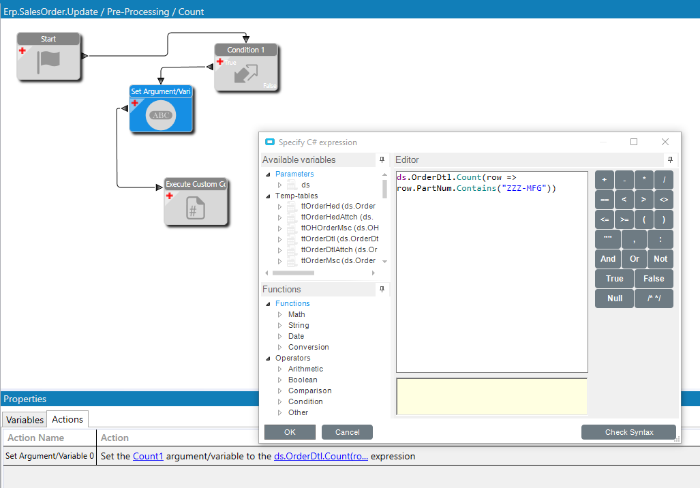The width and height of the screenshot is (700, 488).
Task: Expand the ttOrderDtl table
Action: click(x=280, y=239)
